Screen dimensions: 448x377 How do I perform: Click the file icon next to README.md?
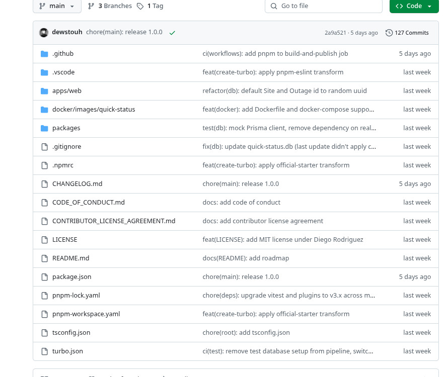click(x=45, y=258)
